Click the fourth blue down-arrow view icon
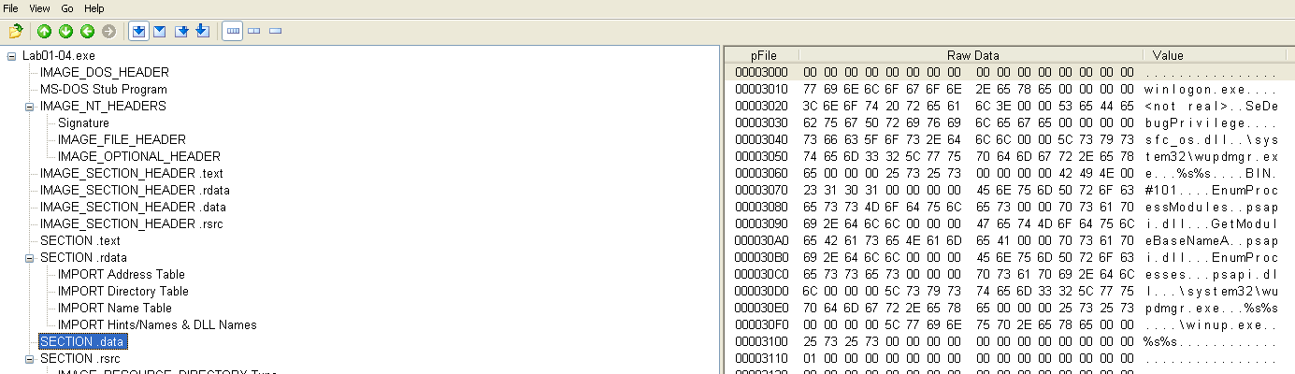The image size is (1295, 374). tap(202, 31)
